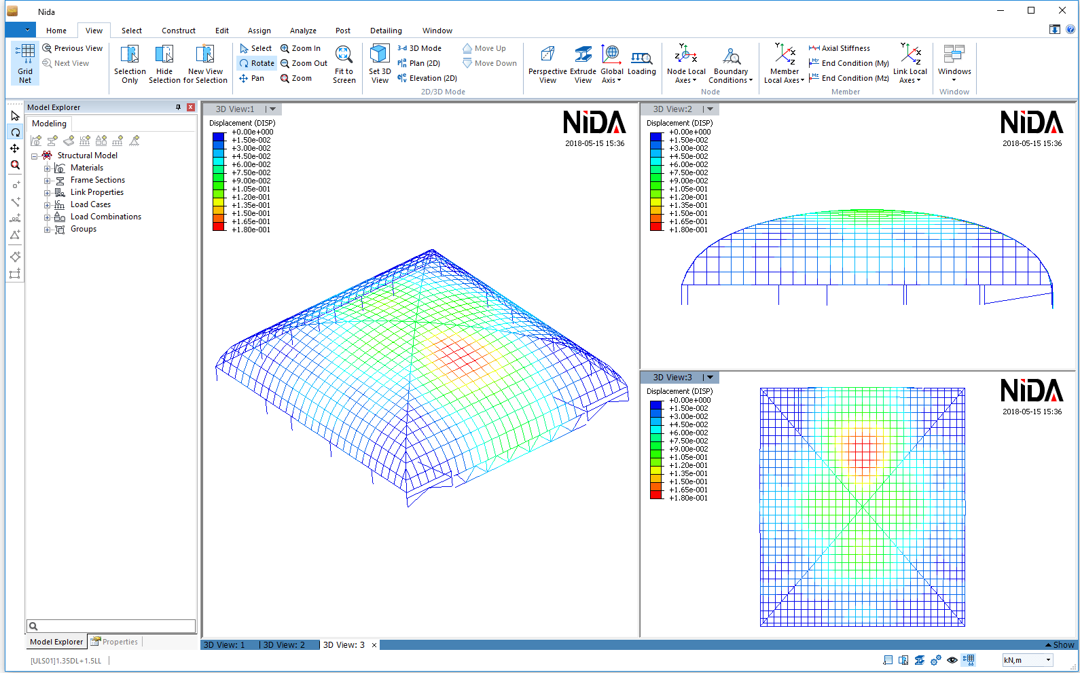Open the Analyze ribbon tab

[x=303, y=31]
